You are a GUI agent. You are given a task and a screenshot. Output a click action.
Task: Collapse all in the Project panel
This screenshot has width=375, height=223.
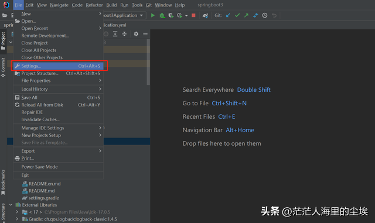pos(124,34)
